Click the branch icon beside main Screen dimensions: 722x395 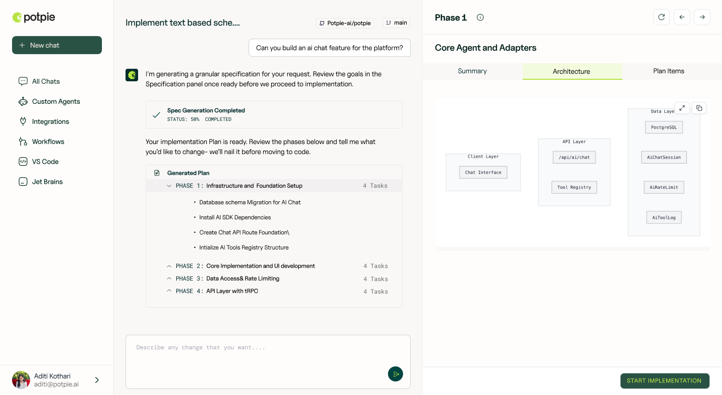coord(389,23)
